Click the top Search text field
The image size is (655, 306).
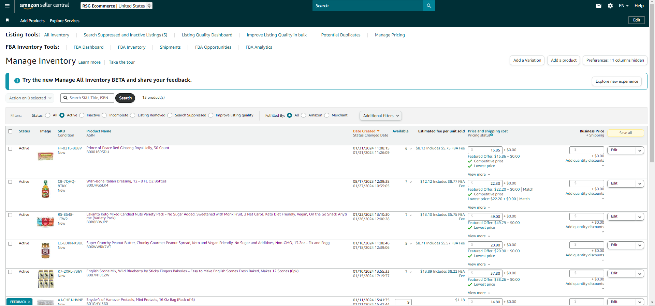(368, 6)
